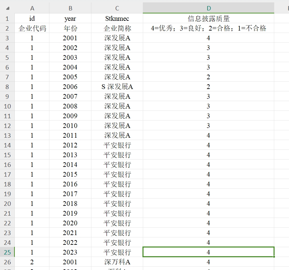The height and width of the screenshot is (270, 289).
Task: Click the '年份' cell
Action: tap(70, 28)
